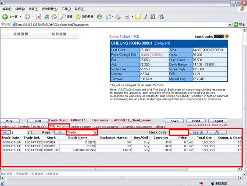Open the Edit menu
247x186 pixels.
click(x=20, y=9)
